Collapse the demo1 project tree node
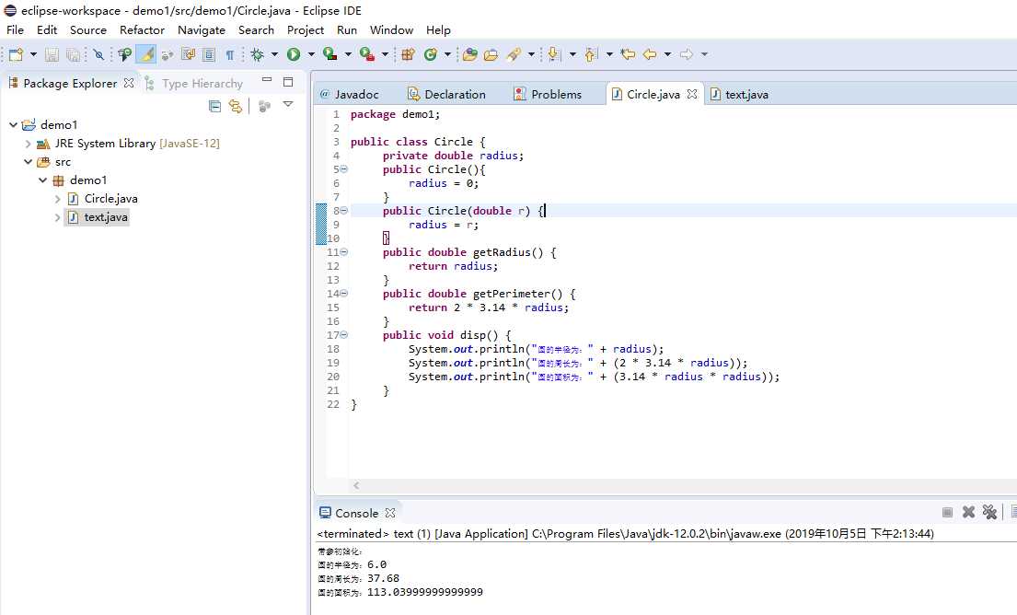This screenshot has width=1017, height=615. coord(13,124)
